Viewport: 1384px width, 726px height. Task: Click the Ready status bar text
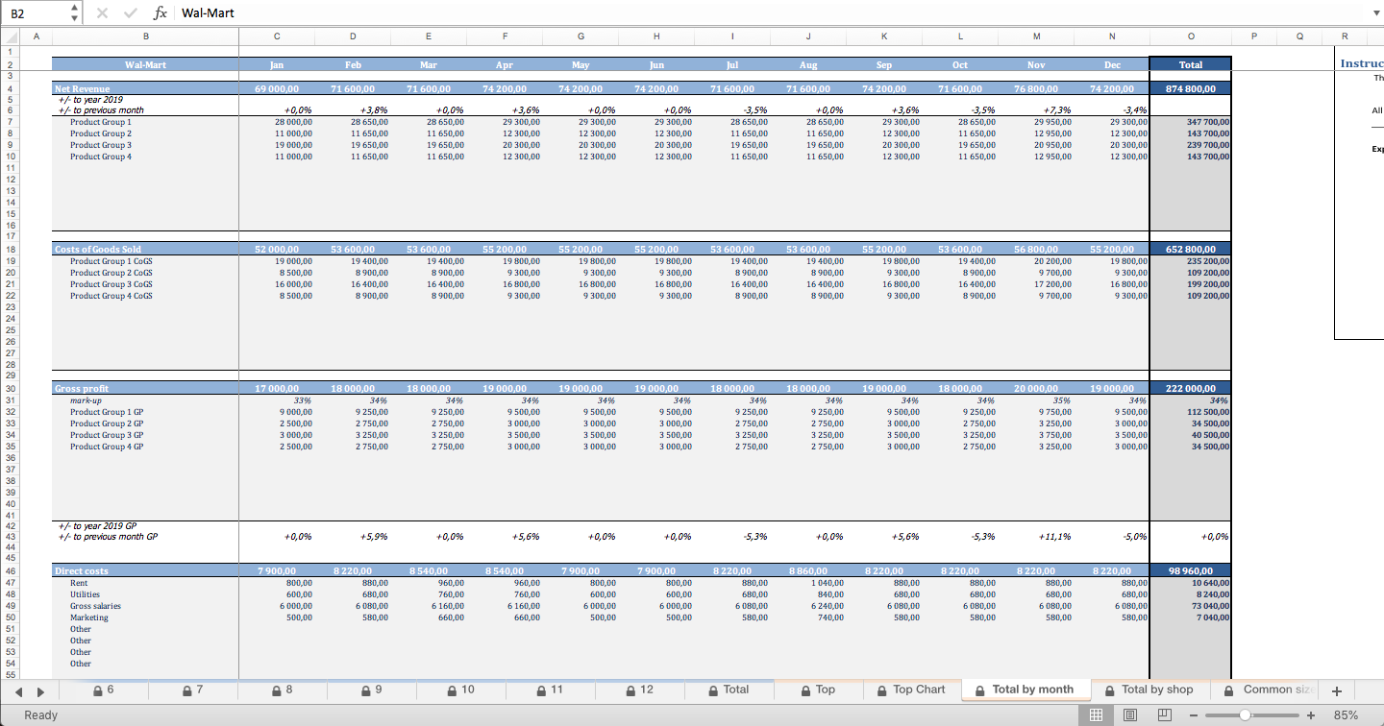[x=41, y=715]
